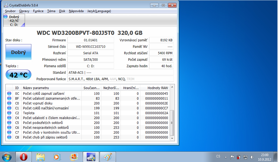278x162 pixels.
Task: Click the Action Center flag tray icon
Action: coord(232,157)
